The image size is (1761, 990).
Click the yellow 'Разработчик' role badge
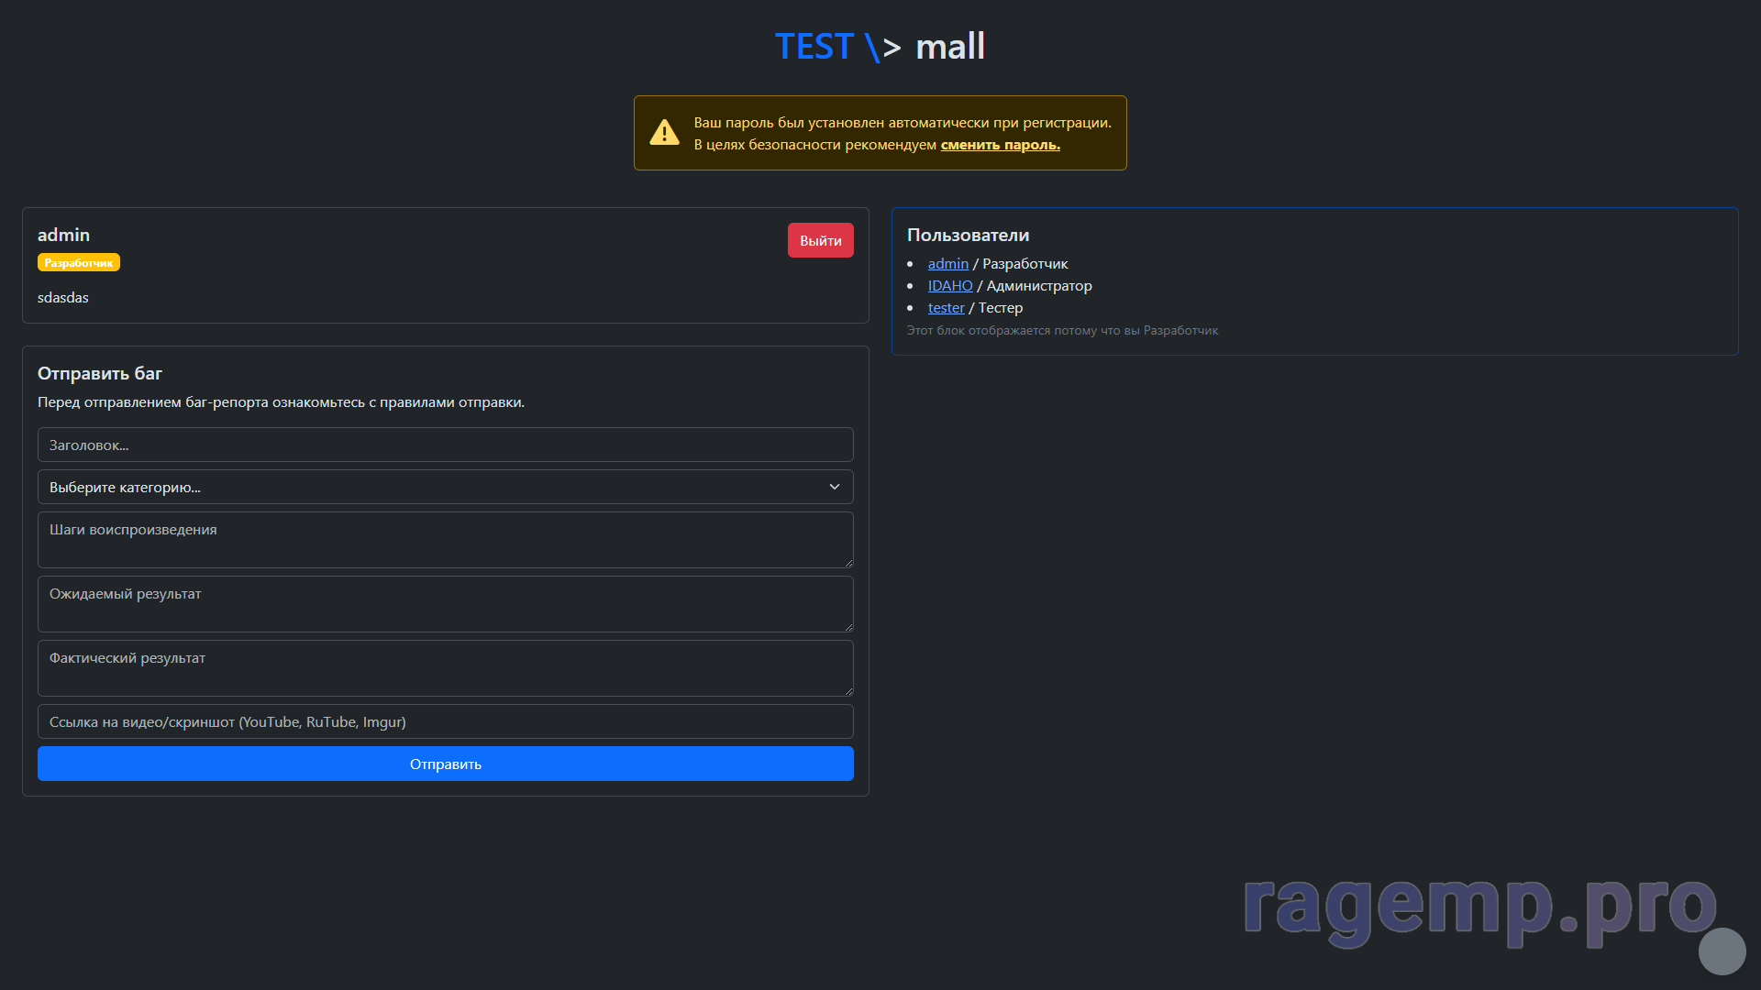(x=79, y=263)
